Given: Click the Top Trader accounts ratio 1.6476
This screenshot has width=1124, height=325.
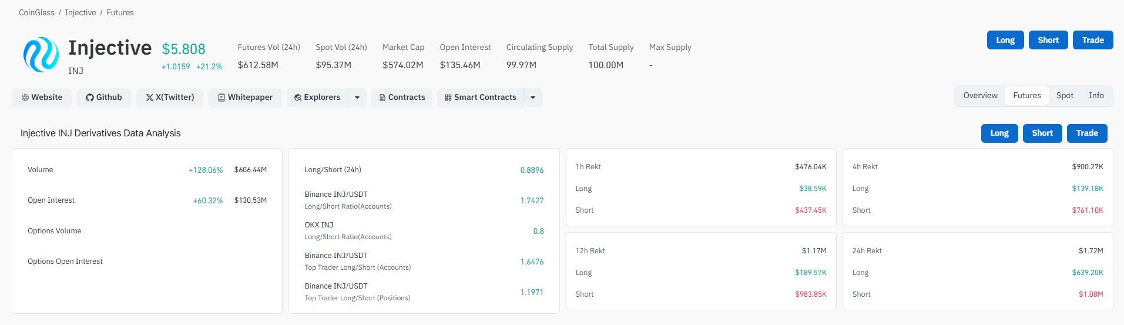Looking at the screenshot, I should 532,262.
